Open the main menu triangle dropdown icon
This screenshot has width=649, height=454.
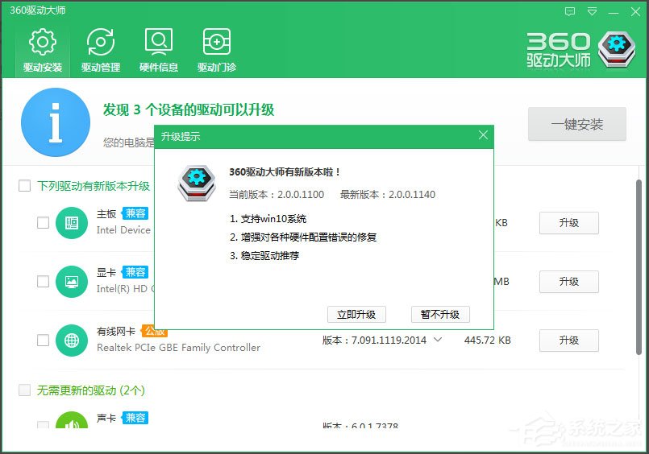[x=593, y=12]
